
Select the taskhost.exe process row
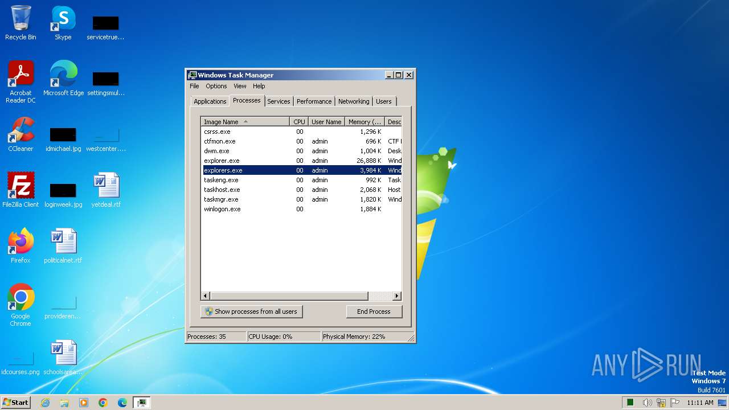[301, 190]
